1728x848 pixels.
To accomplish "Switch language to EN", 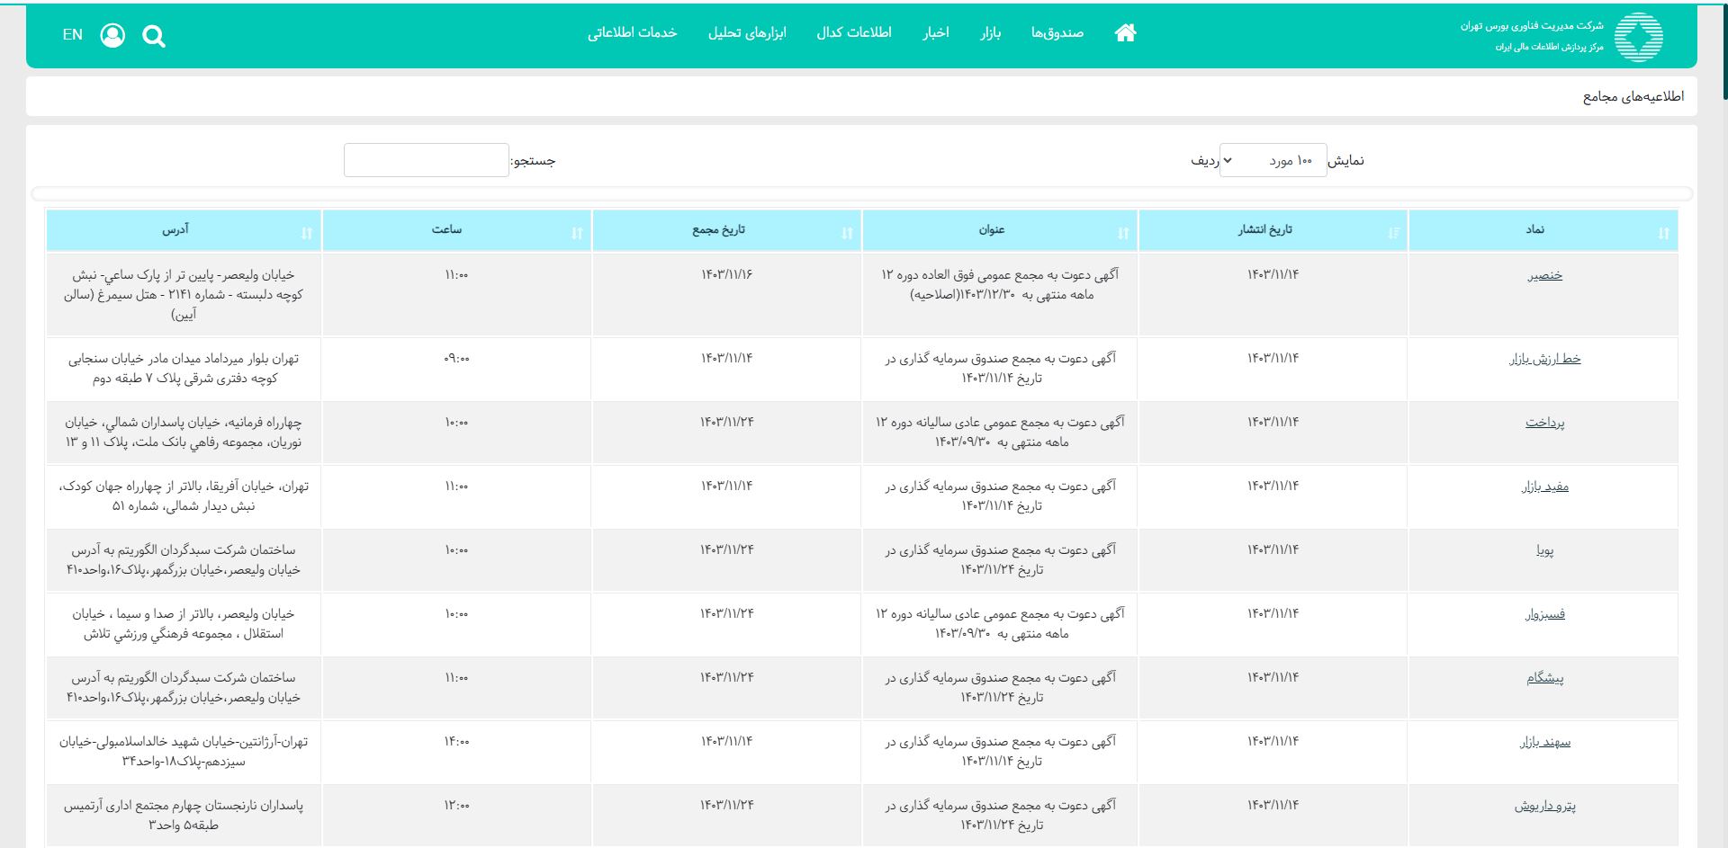I will click(x=73, y=34).
